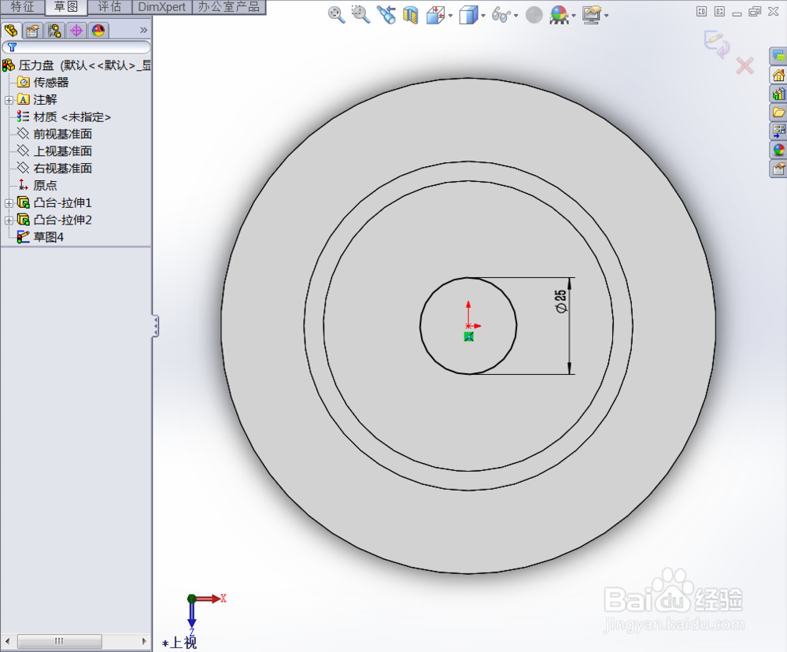
Task: Select 材质 <未指定> item
Action: 72,117
